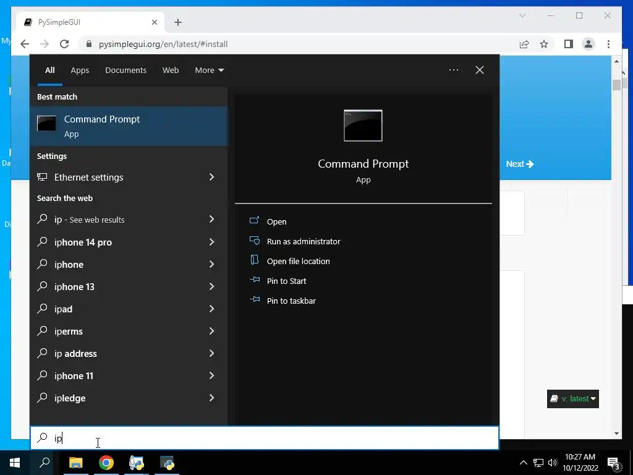Click the pin icon next to Pin to Start
The height and width of the screenshot is (475, 633).
tap(255, 280)
